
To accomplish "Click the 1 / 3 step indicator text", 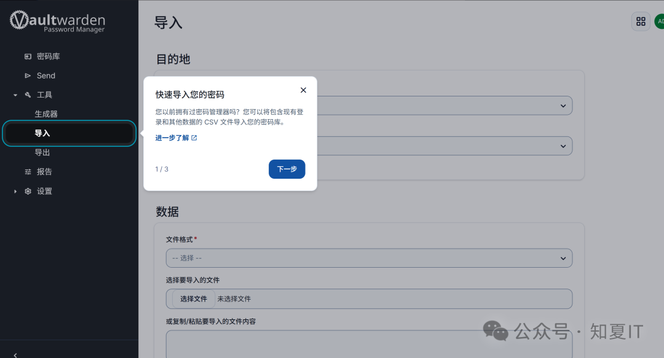I will click(x=162, y=169).
